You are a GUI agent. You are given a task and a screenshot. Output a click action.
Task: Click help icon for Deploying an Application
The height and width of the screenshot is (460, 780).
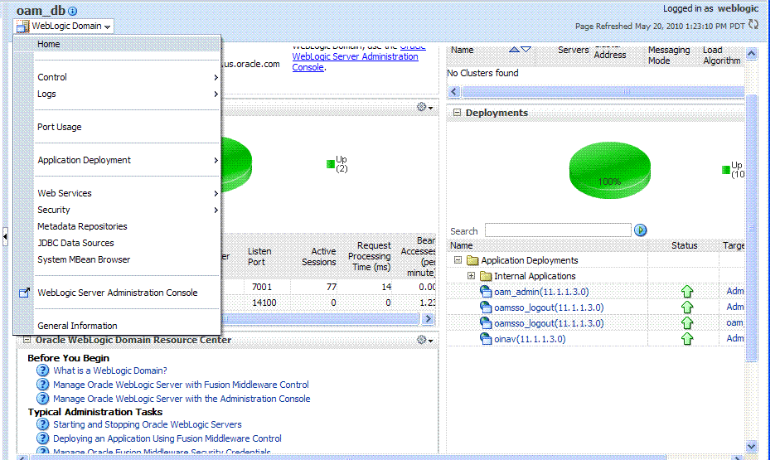coord(43,438)
